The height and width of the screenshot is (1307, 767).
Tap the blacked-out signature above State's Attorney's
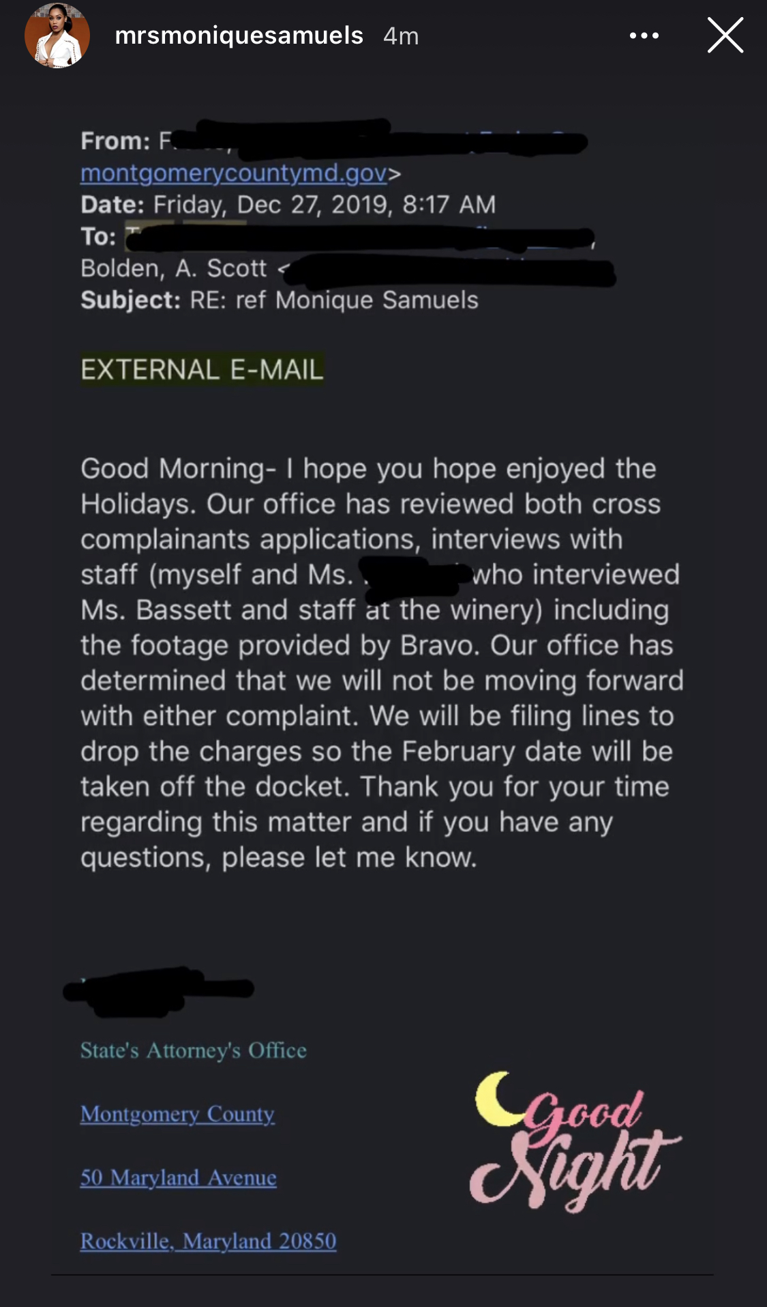(x=158, y=990)
